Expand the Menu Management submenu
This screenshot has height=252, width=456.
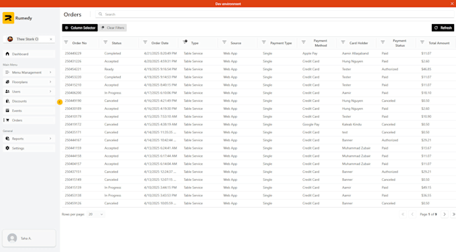pyautogui.click(x=29, y=72)
